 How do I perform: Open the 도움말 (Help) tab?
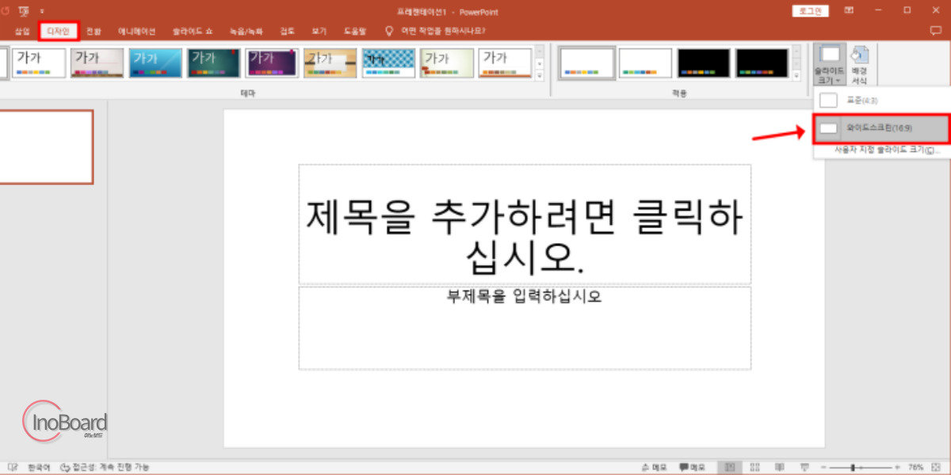click(x=355, y=32)
